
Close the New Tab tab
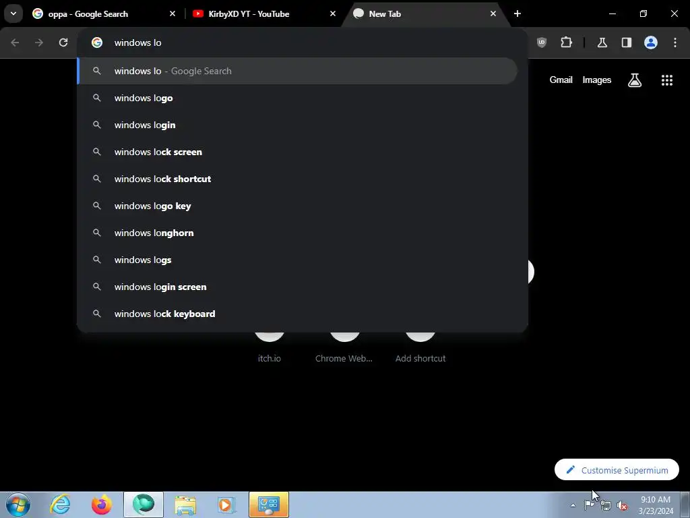tap(493, 13)
